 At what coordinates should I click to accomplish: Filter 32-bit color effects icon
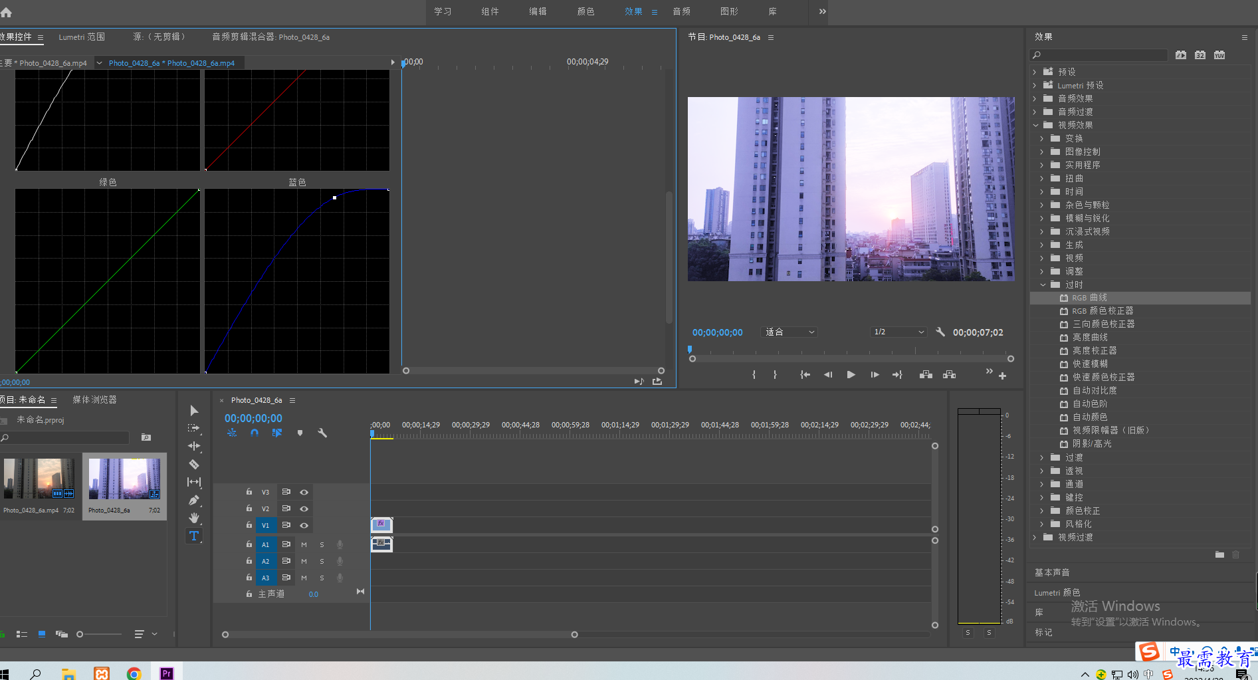coord(1200,55)
